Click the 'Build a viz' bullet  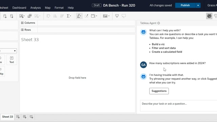(158, 44)
